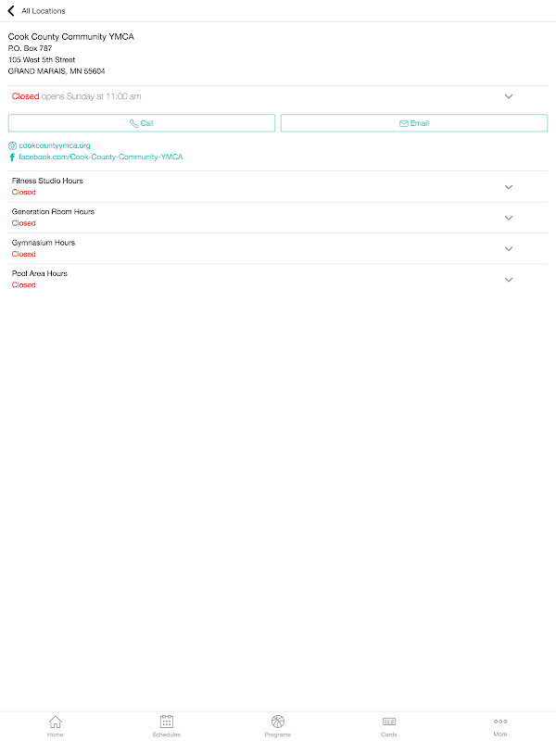This screenshot has width=556, height=741.
Task: Tap the envelope icon in Email button
Action: (404, 123)
